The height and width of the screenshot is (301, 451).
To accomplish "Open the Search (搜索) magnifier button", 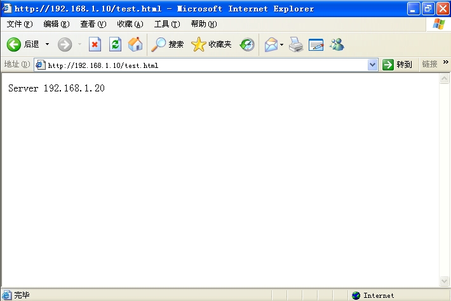I will coord(168,44).
